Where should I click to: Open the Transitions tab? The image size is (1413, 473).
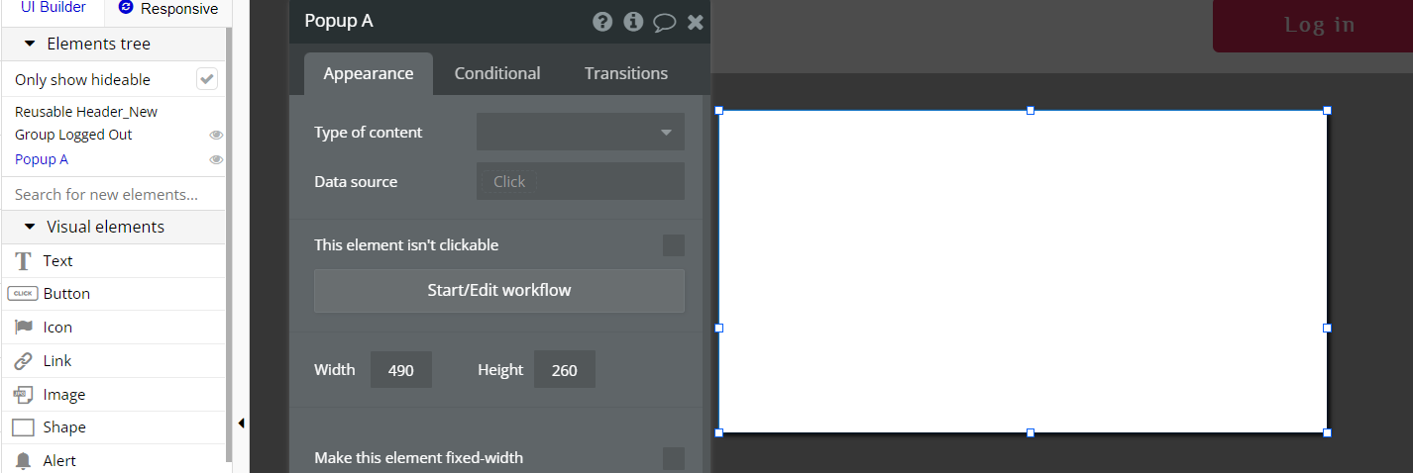click(626, 73)
